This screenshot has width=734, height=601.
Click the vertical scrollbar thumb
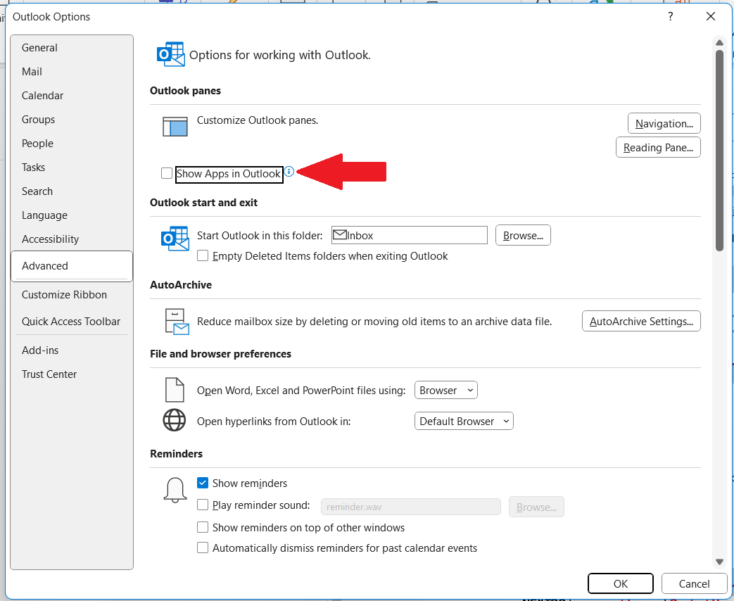pos(719,150)
